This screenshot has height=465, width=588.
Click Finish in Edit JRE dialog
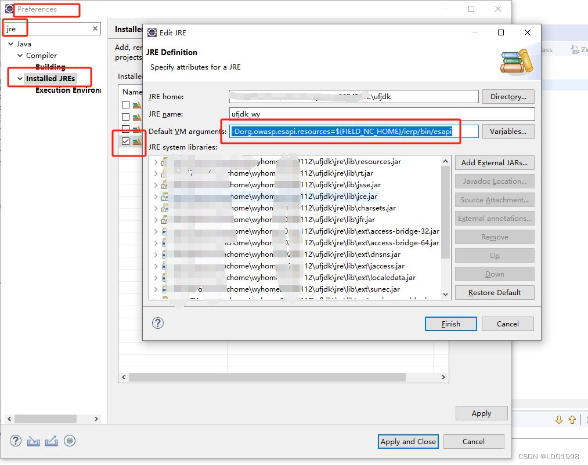pyautogui.click(x=451, y=324)
